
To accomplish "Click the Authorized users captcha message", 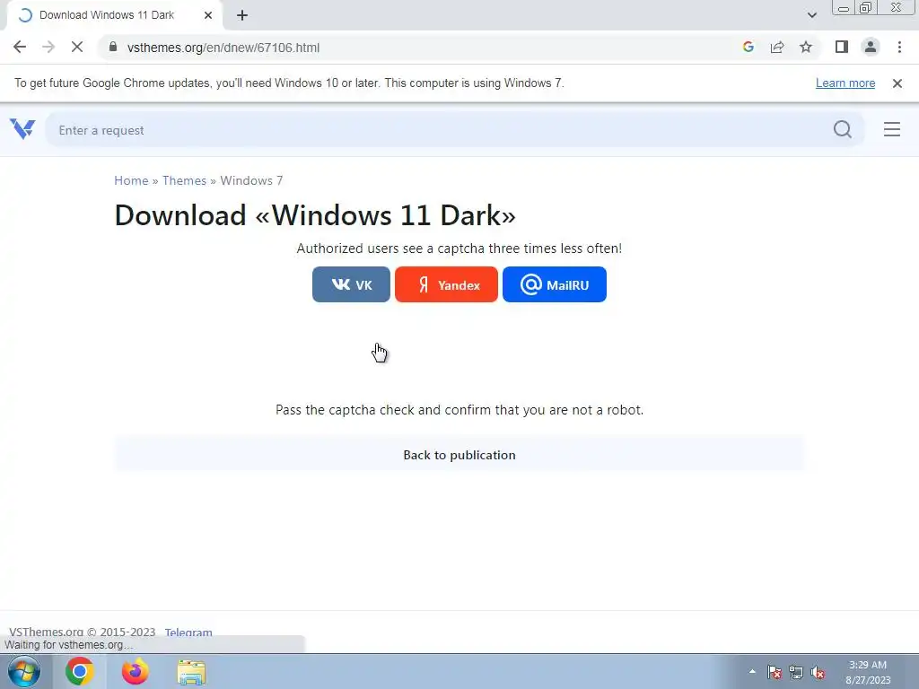I will (x=459, y=249).
